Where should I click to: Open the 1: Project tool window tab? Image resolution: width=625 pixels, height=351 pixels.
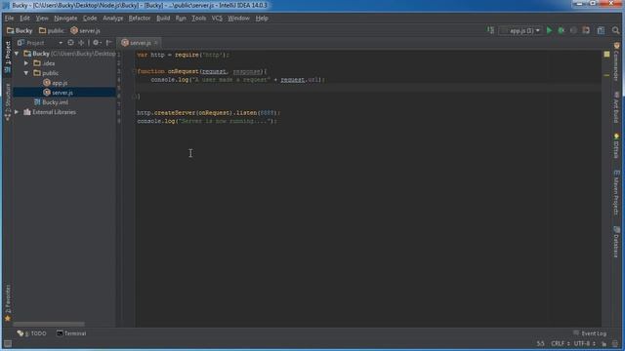point(8,57)
